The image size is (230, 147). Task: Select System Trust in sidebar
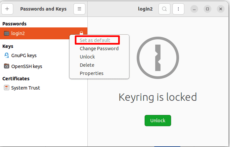point(25,88)
